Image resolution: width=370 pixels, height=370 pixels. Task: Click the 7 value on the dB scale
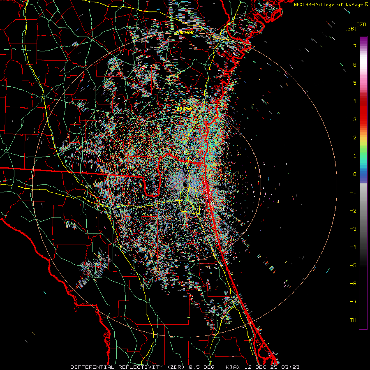pyautogui.click(x=355, y=46)
